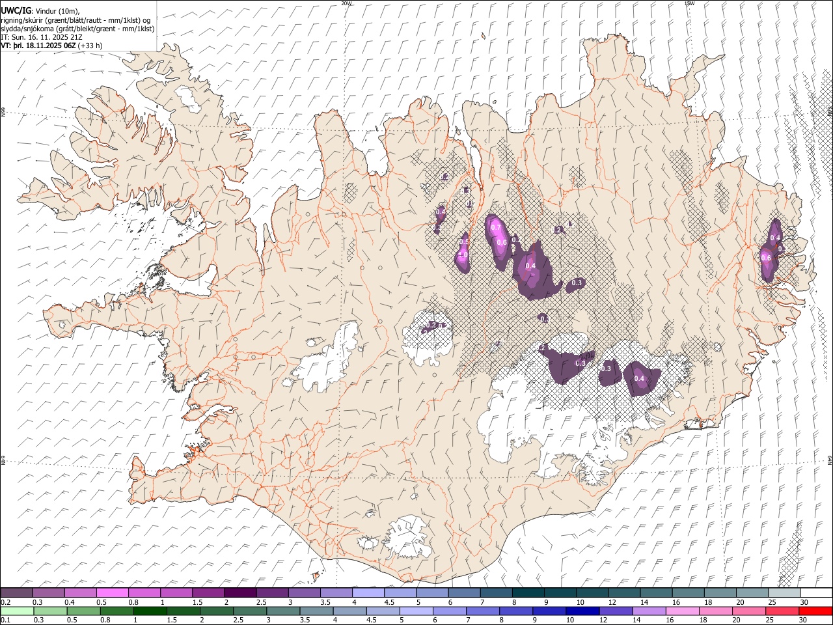Pick the darkest green swatch labeled 1 in the lower legend
Viewport: 833px width, 625px height.
150,611
